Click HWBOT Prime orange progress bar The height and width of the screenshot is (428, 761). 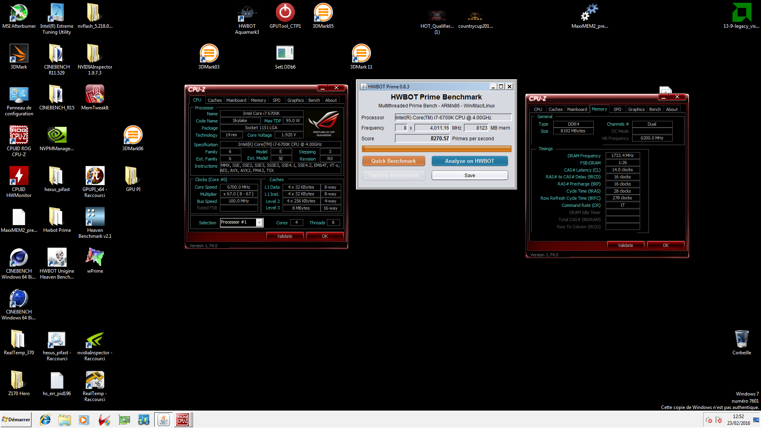pyautogui.click(x=436, y=149)
